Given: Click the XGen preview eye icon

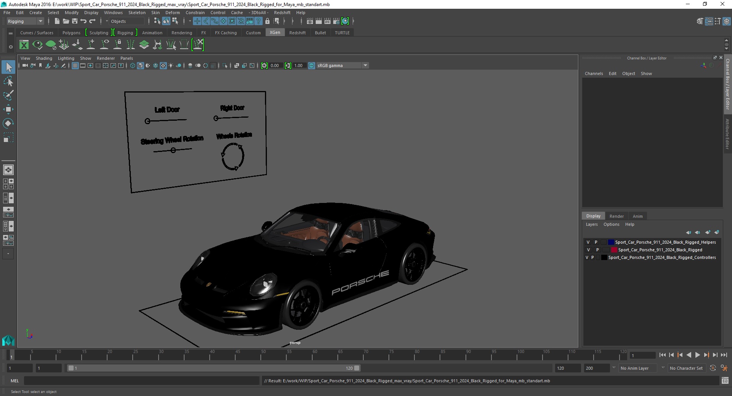Looking at the screenshot, I should click(37, 45).
